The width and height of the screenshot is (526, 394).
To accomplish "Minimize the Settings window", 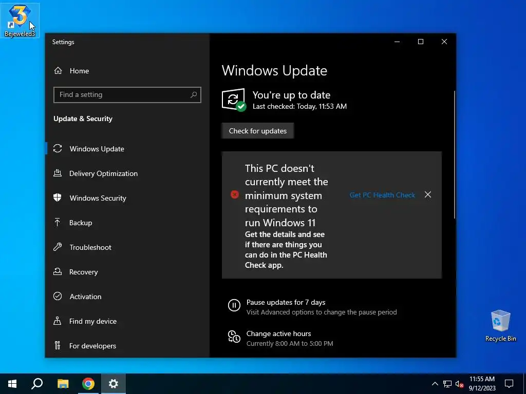I will (x=397, y=42).
